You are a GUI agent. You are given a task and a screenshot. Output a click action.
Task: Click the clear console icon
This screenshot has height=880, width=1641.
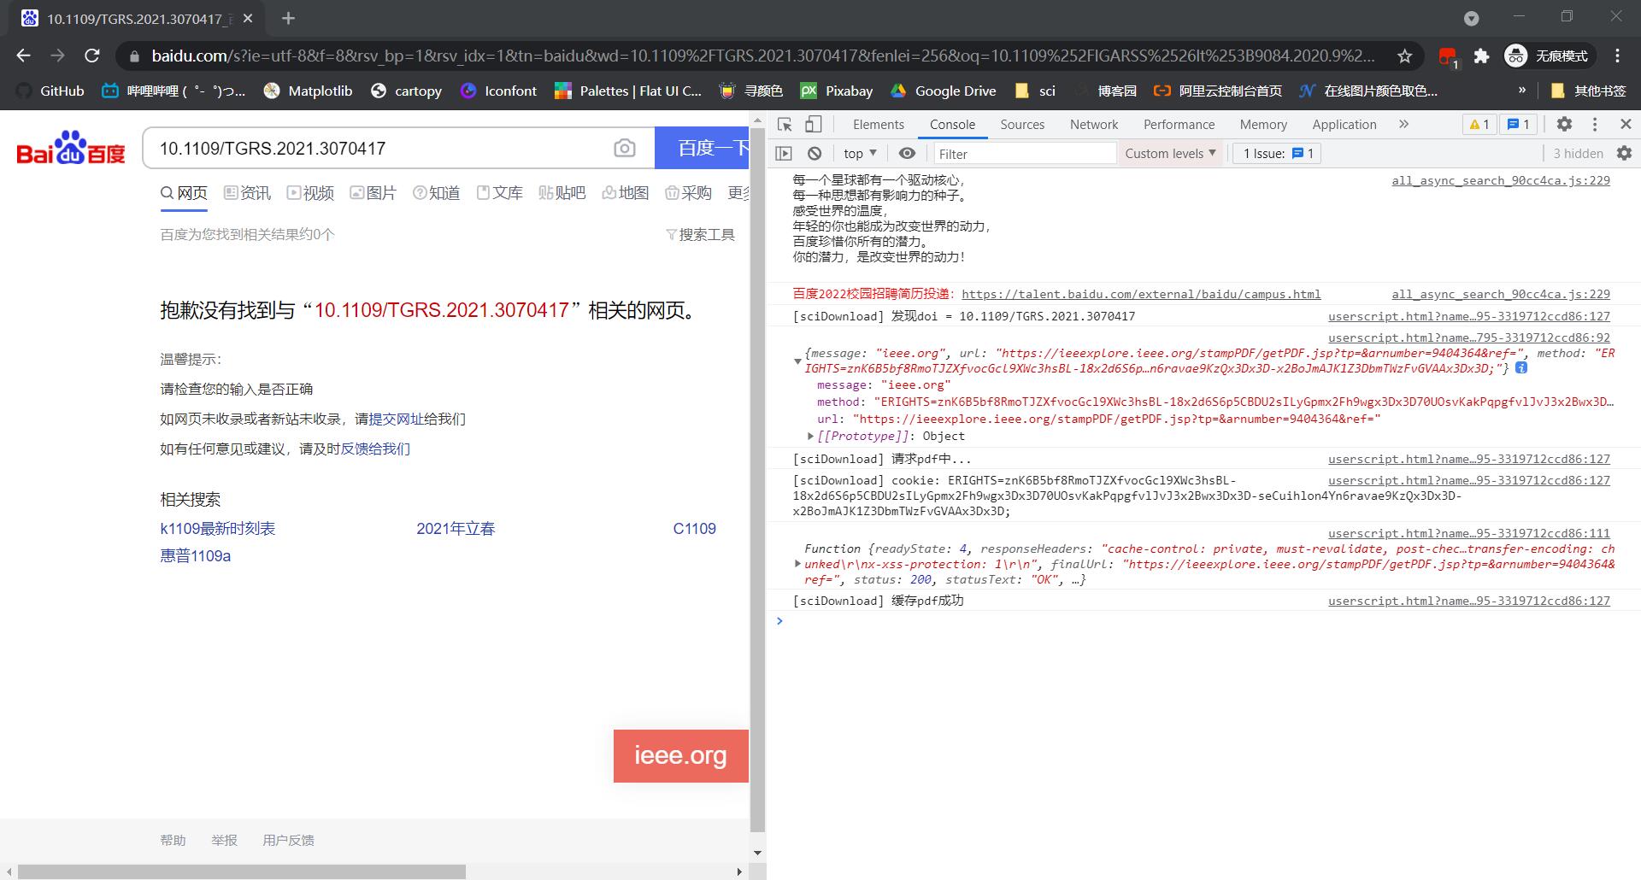pos(815,154)
